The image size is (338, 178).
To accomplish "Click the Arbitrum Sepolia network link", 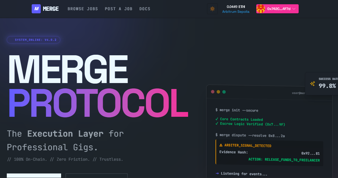I will click(236, 12).
